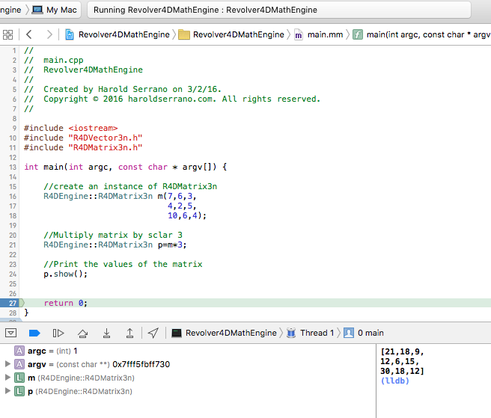Expand the m matrix variable
Screen dimensions: 491x418
7,378
